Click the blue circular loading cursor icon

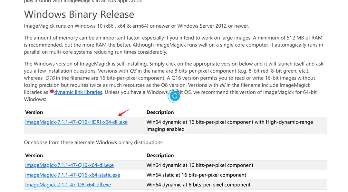pos(174,96)
